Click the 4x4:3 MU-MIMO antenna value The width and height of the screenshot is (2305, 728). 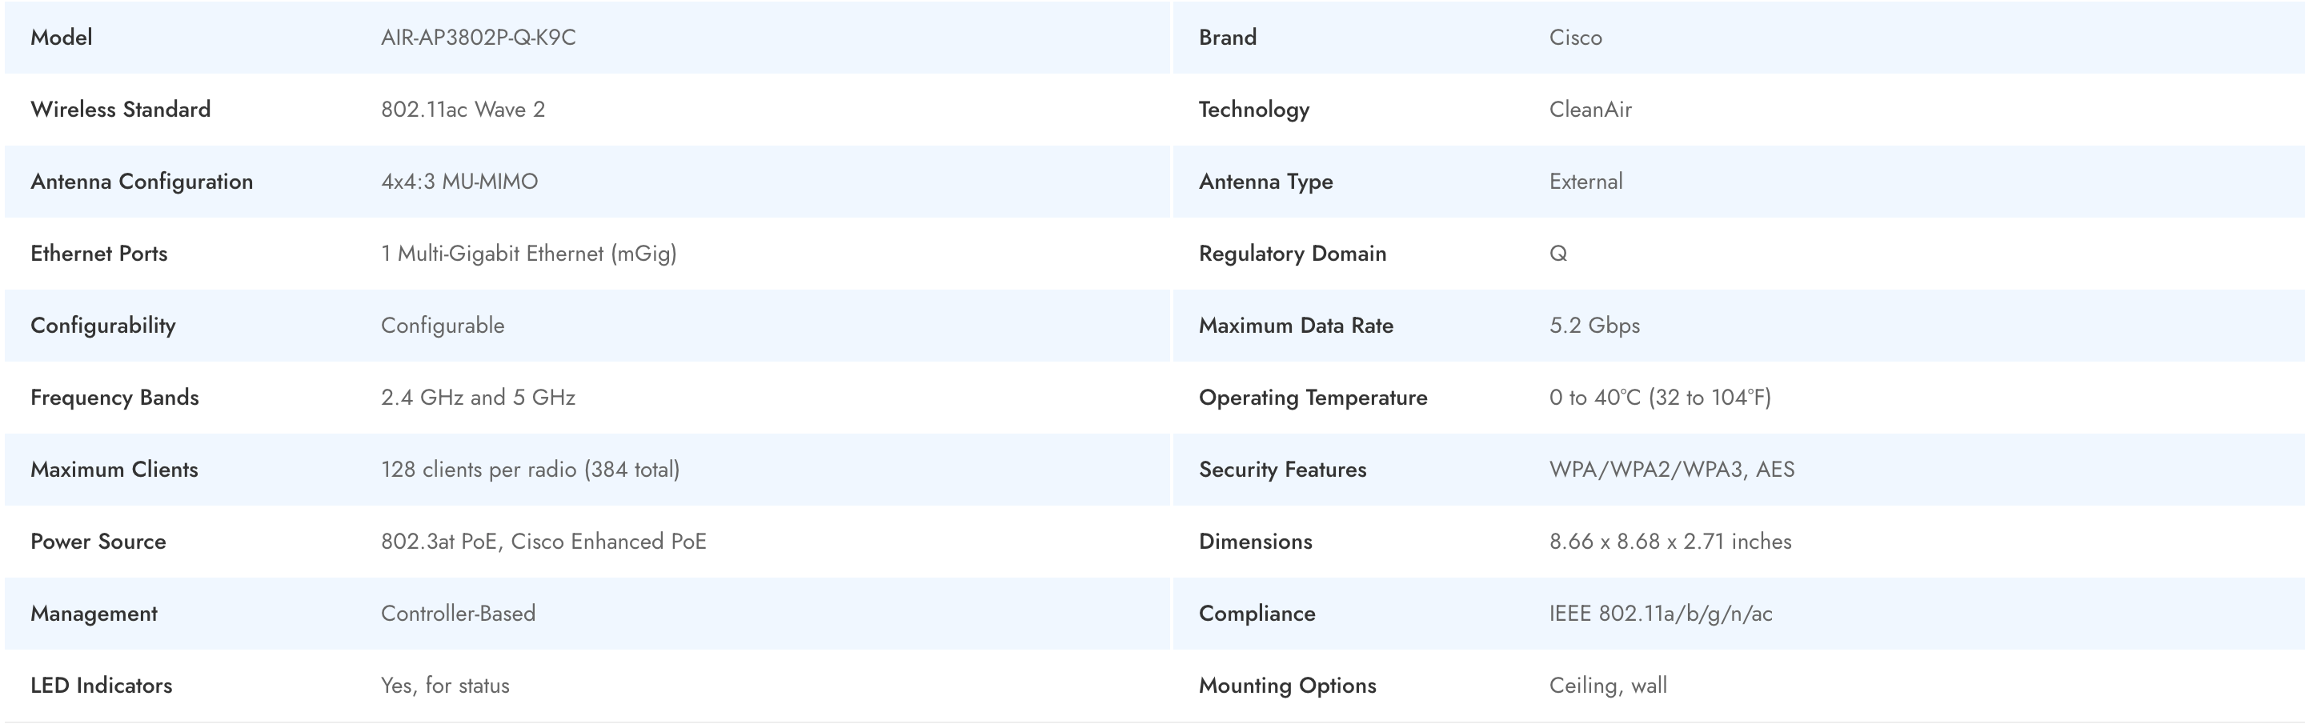point(459,182)
